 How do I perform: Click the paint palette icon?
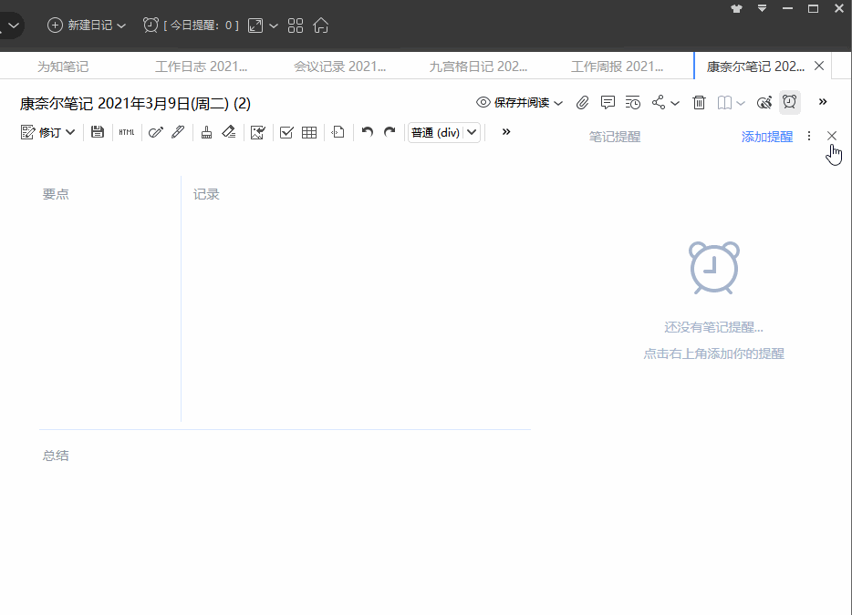764,103
